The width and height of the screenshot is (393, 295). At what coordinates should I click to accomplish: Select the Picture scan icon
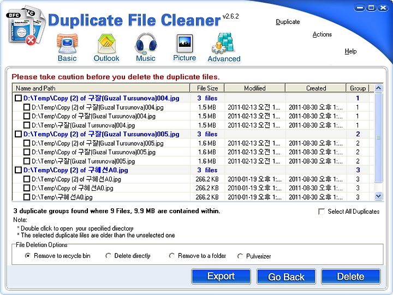[184, 48]
